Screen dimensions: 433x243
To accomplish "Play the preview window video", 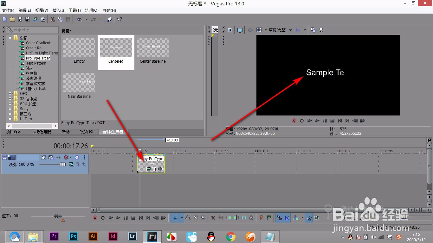I will [317, 121].
